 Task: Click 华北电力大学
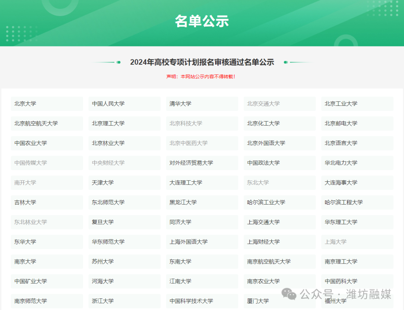[x=357, y=163]
